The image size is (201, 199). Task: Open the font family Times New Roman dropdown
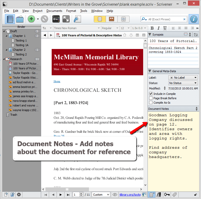[77, 28]
